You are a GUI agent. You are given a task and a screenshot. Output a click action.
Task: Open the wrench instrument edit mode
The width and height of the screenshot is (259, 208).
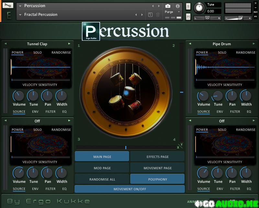8,5
